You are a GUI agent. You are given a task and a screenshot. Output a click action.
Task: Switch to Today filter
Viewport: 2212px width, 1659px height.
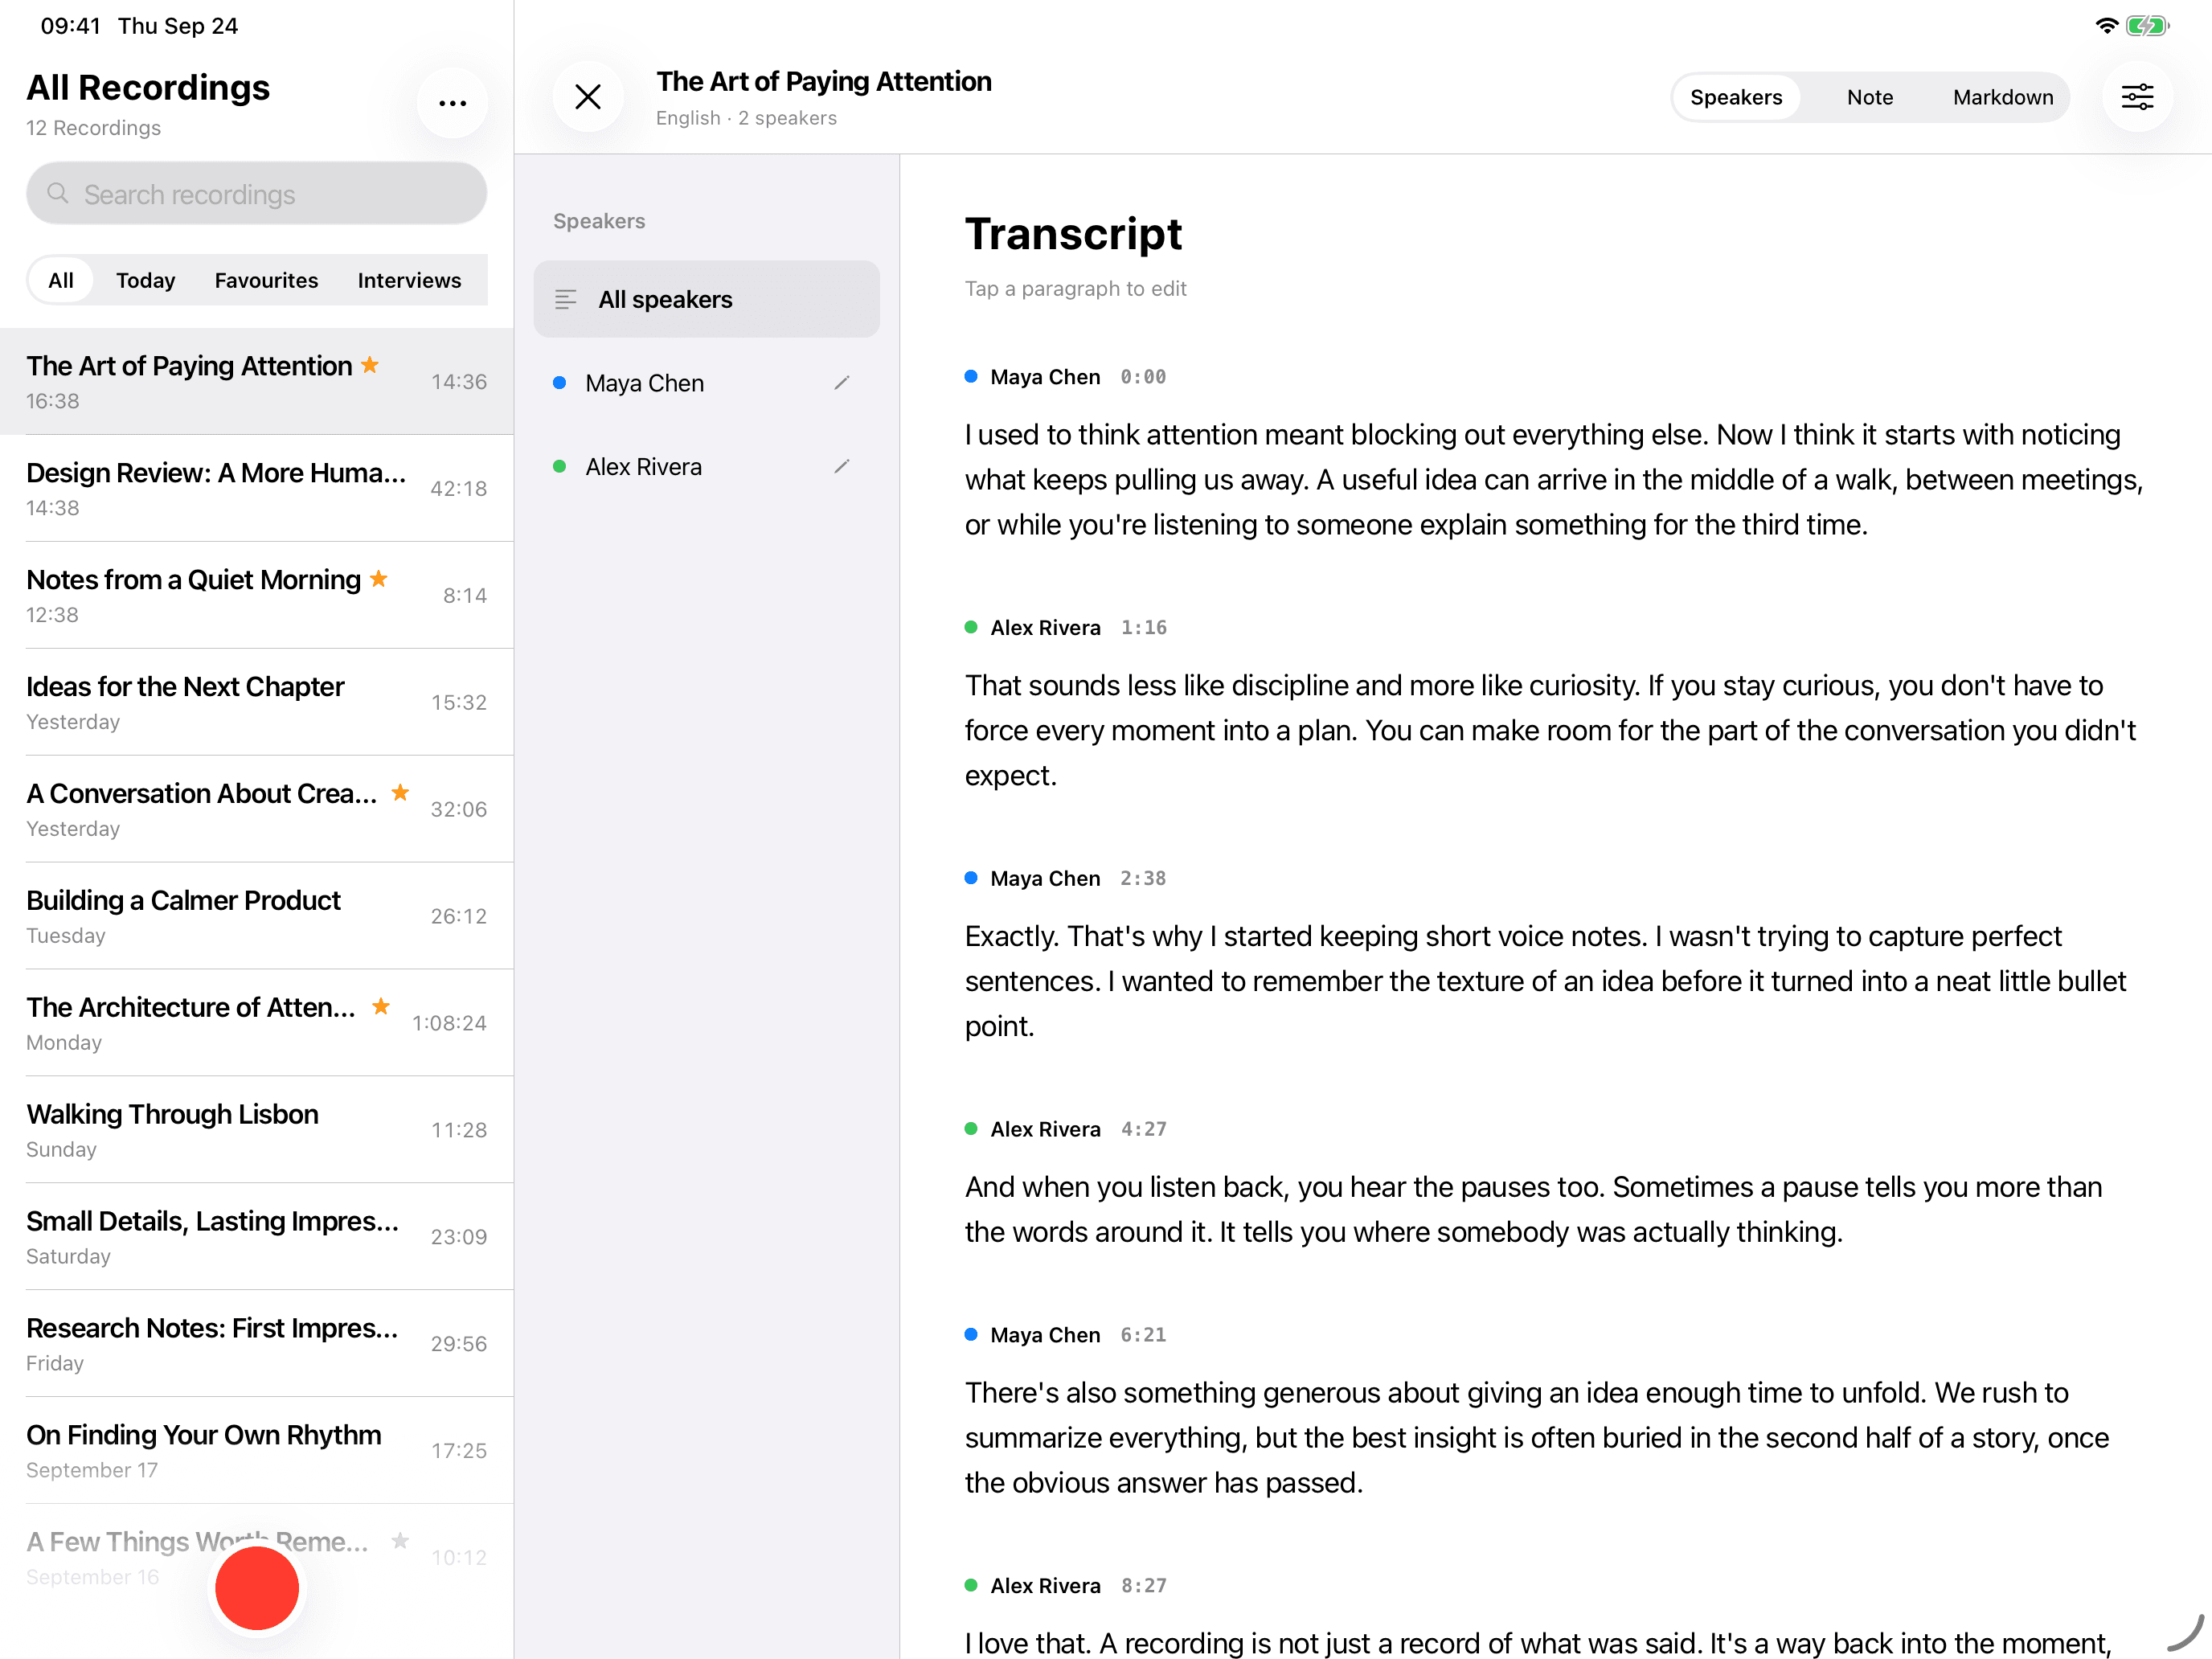pos(145,280)
